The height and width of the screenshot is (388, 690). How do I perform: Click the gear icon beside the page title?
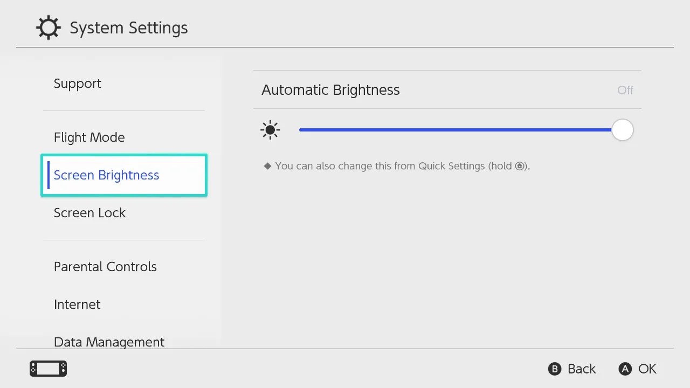tap(48, 27)
